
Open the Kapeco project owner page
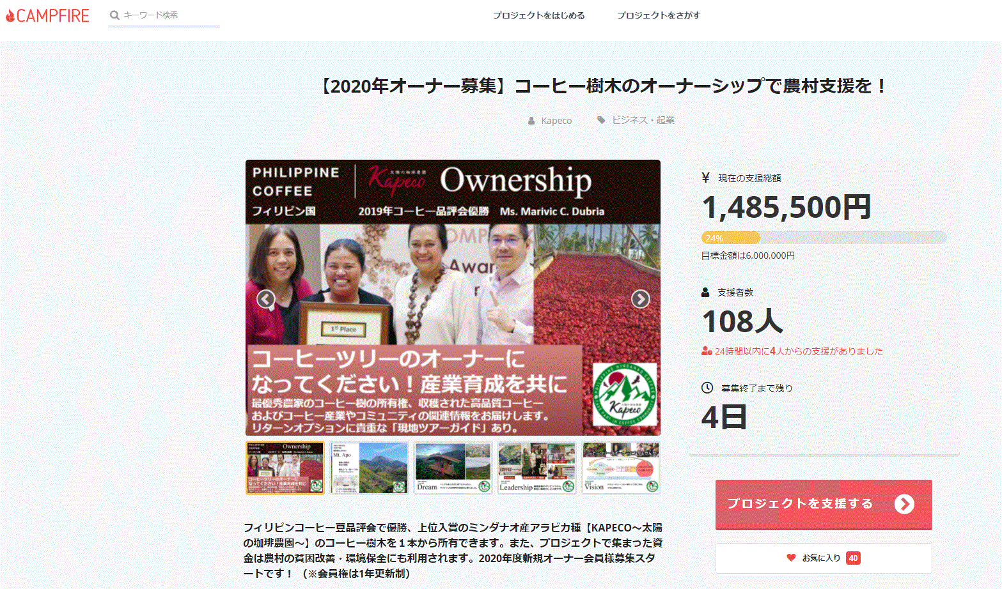556,120
